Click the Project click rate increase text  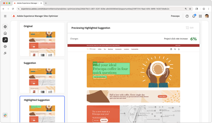[x=176, y=39]
